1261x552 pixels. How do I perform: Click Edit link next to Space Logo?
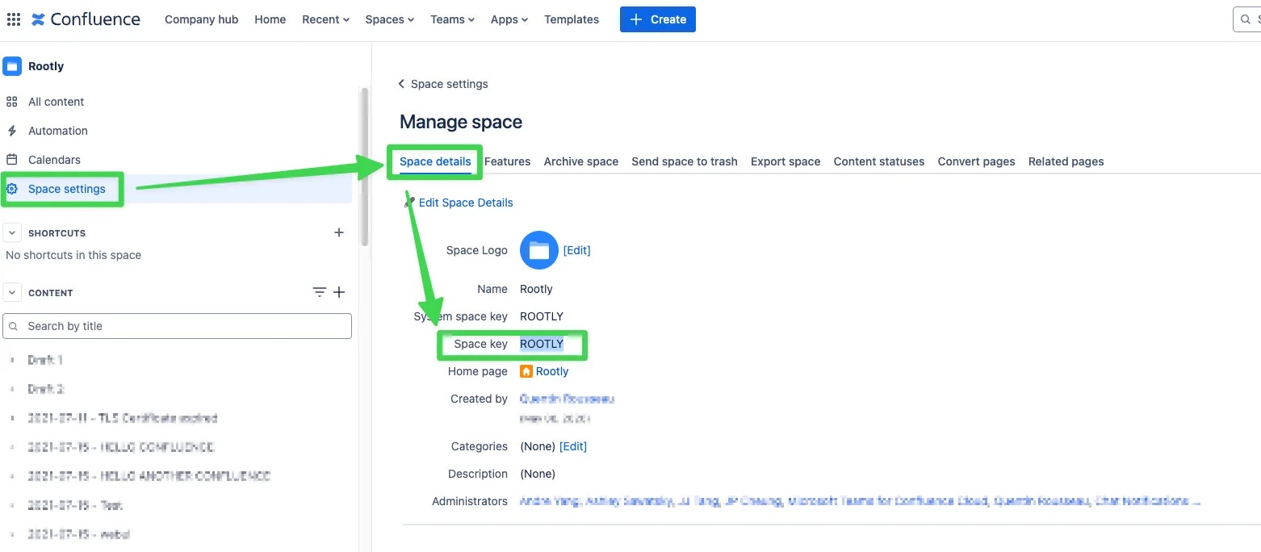(x=577, y=250)
